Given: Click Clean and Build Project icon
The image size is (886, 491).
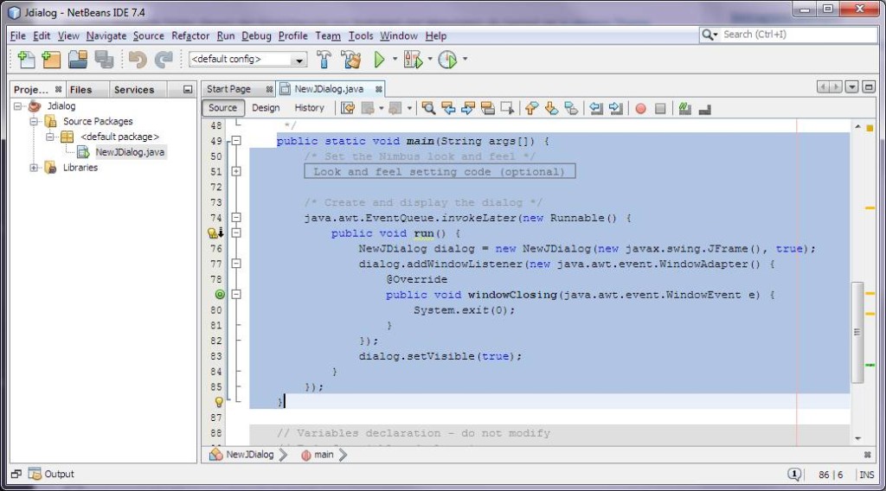Looking at the screenshot, I should [350, 60].
